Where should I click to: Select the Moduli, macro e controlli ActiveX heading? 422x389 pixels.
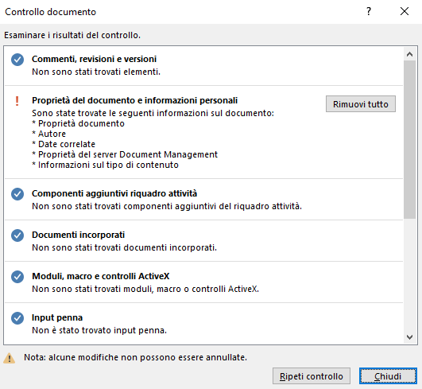101,276
